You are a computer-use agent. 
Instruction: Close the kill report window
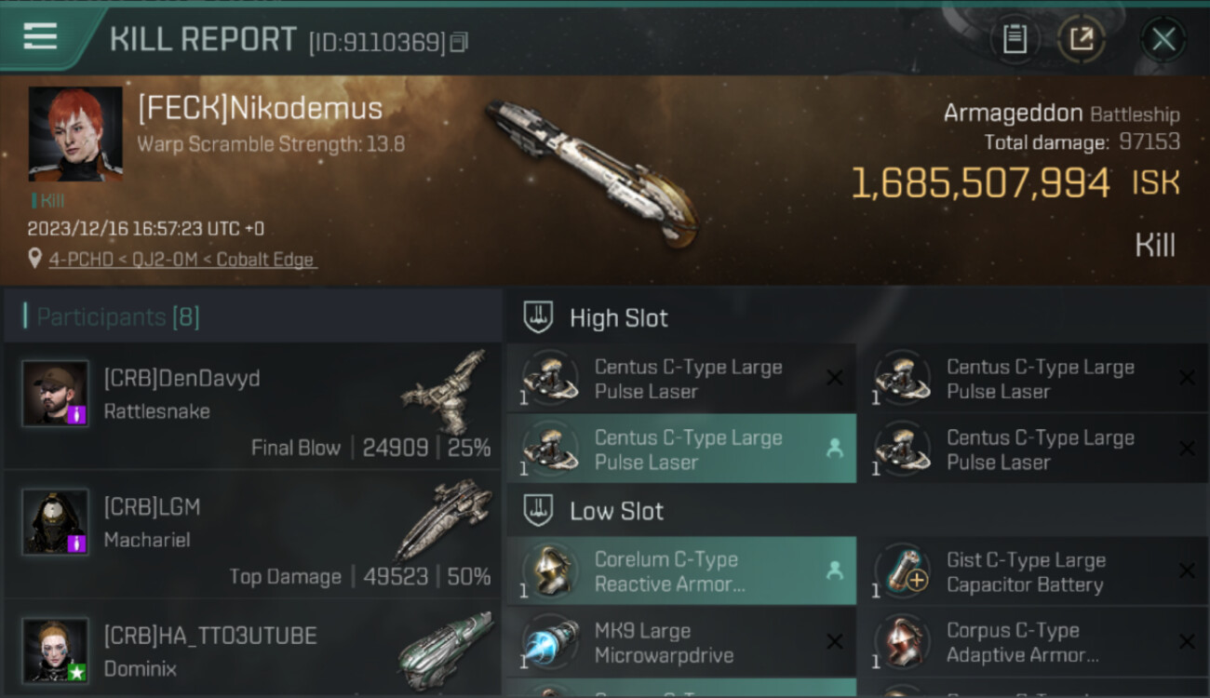click(x=1163, y=39)
